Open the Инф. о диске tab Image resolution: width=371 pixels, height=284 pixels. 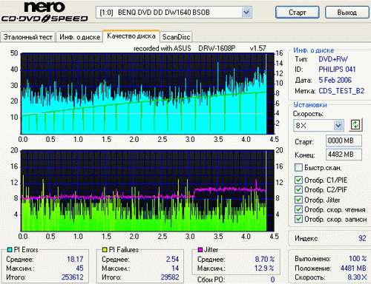tap(79, 37)
